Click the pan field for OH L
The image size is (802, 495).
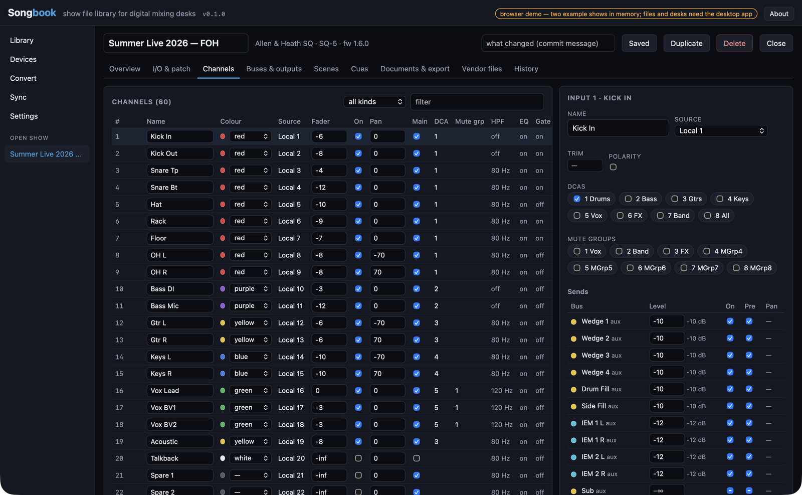(x=387, y=255)
